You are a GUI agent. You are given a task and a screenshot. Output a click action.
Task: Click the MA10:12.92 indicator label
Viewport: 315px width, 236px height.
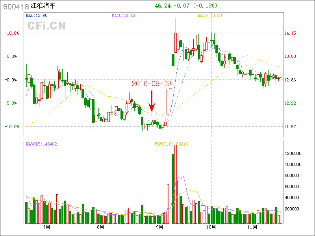coord(124,15)
